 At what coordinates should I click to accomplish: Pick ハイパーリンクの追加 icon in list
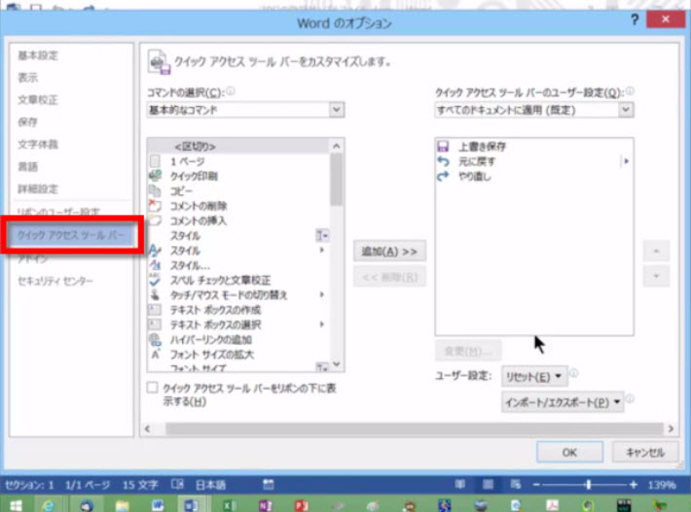(155, 339)
